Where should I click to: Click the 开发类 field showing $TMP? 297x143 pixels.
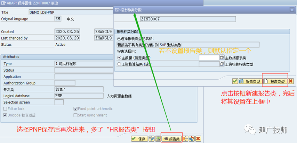click(79, 89)
